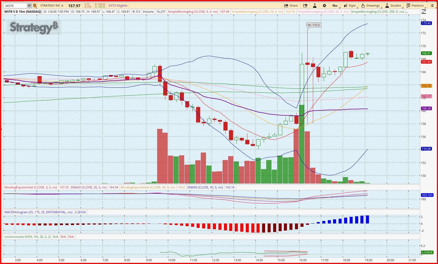Open the list options icon at top right
Viewport: 438px width, 264px height.
point(432,6)
